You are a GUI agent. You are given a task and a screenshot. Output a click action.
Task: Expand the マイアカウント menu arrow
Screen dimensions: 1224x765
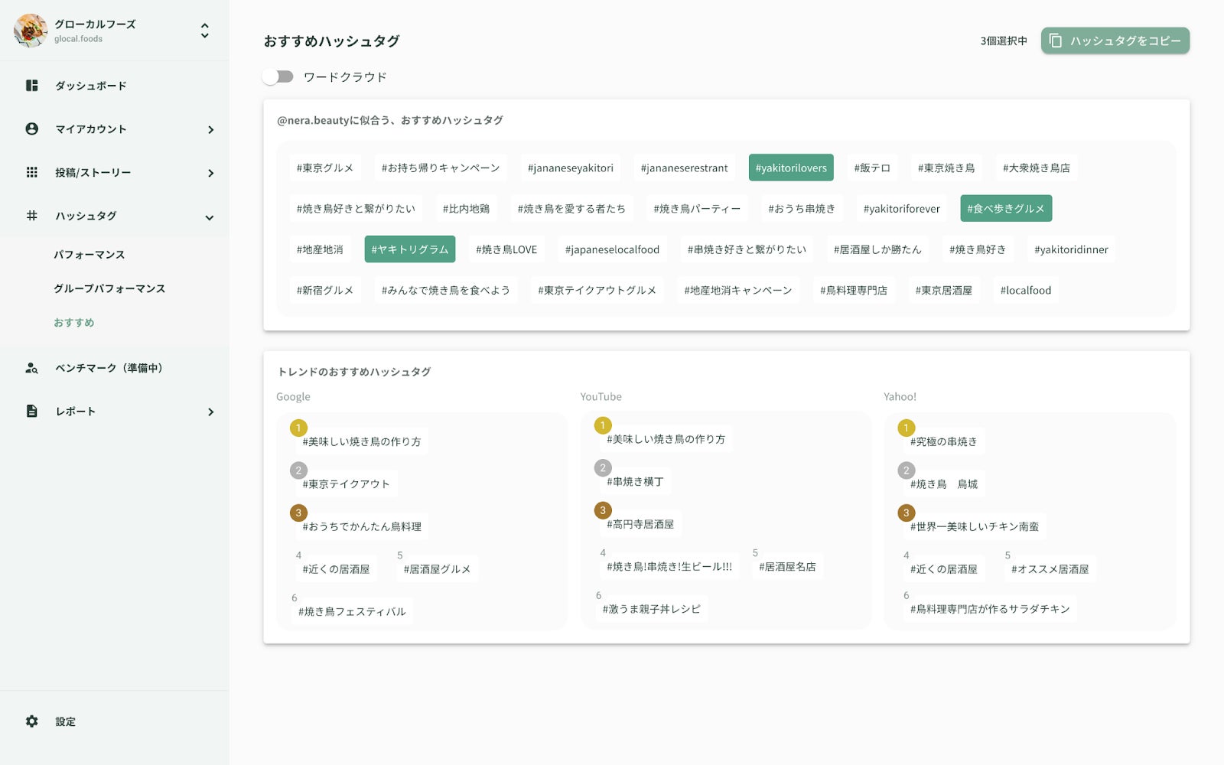pyautogui.click(x=210, y=130)
